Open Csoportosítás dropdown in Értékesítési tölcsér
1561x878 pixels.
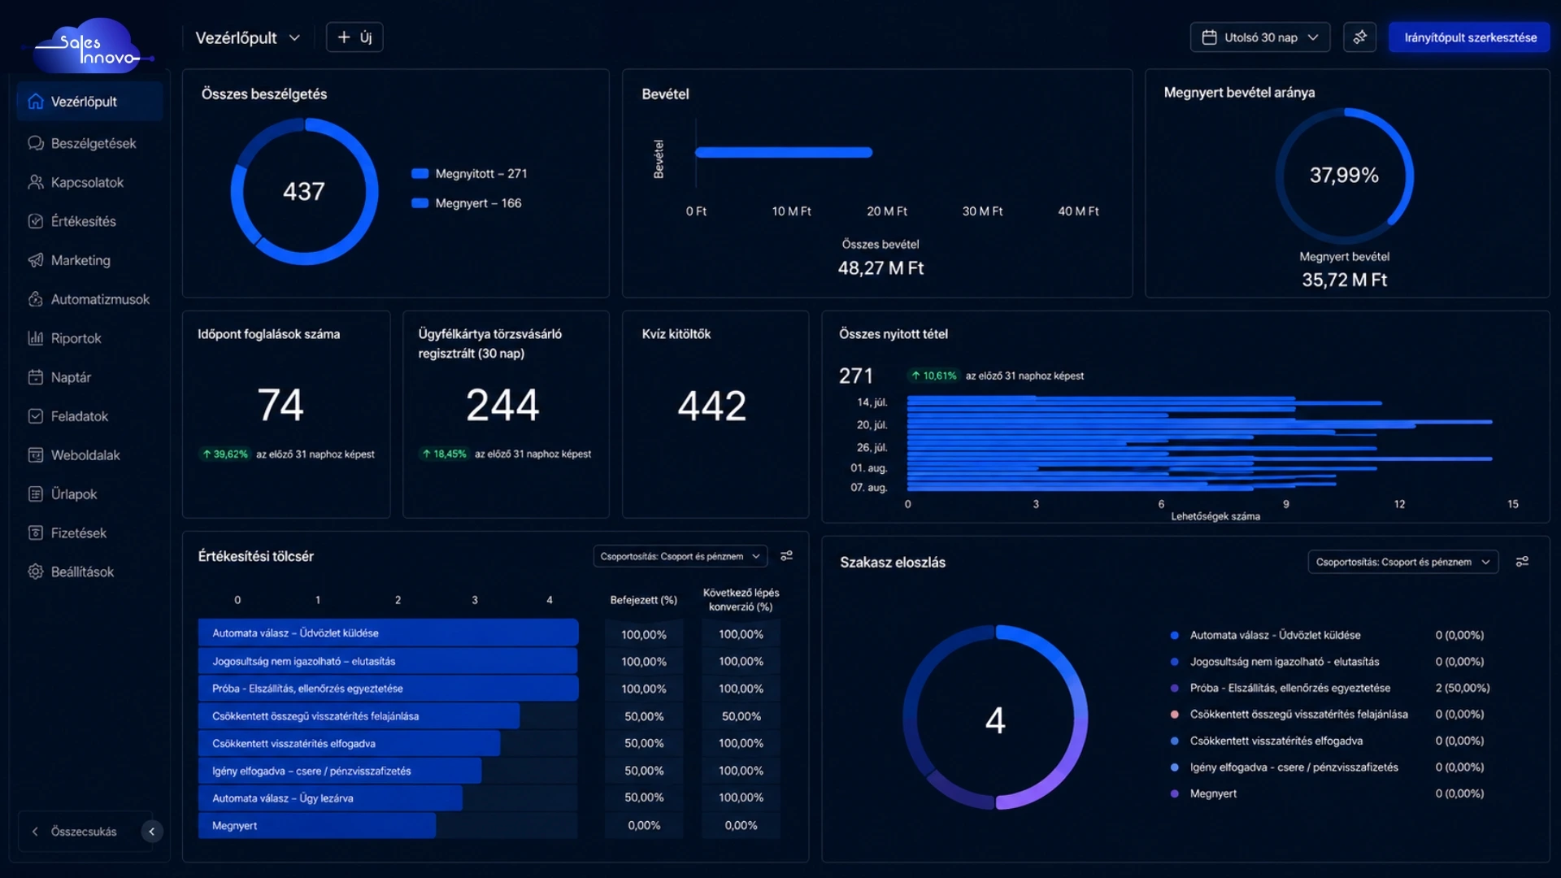pyautogui.click(x=680, y=556)
